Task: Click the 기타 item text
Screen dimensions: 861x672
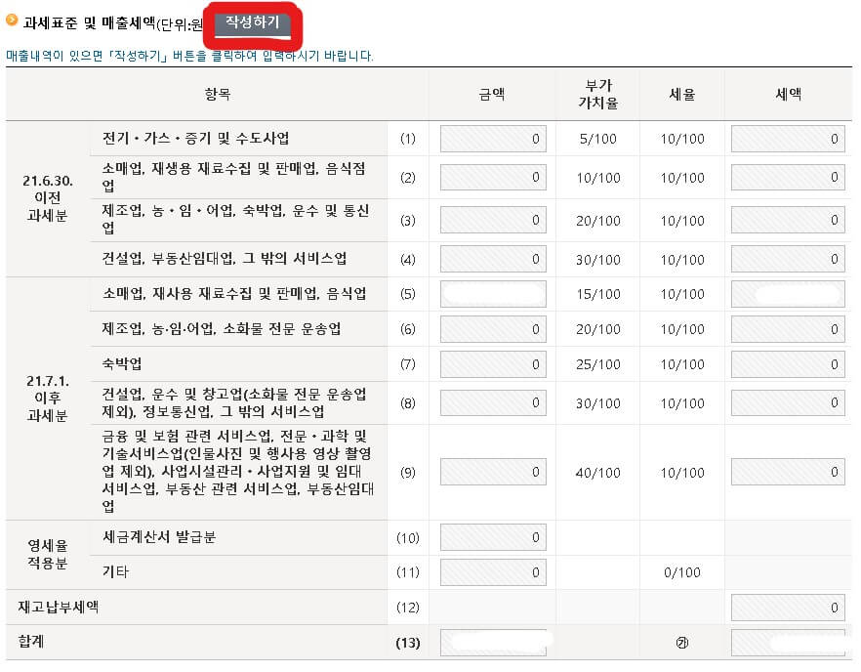Action: point(115,572)
